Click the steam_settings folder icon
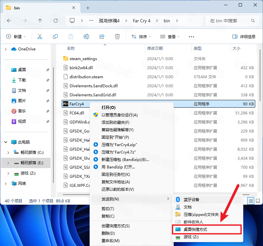The width and height of the screenshot is (263, 246). 66,59
